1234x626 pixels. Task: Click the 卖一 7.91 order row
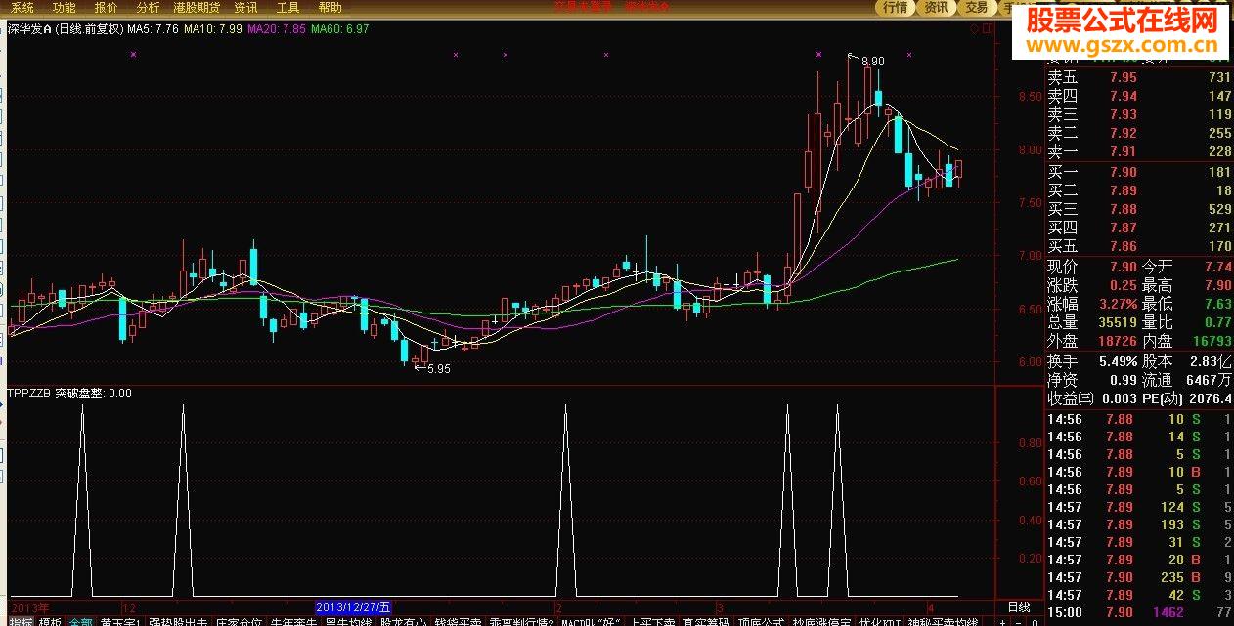coord(1139,151)
